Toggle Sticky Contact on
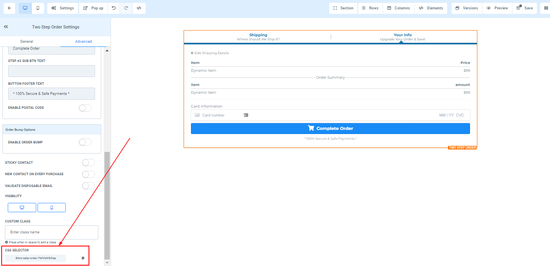The image size is (550, 266). [88, 163]
